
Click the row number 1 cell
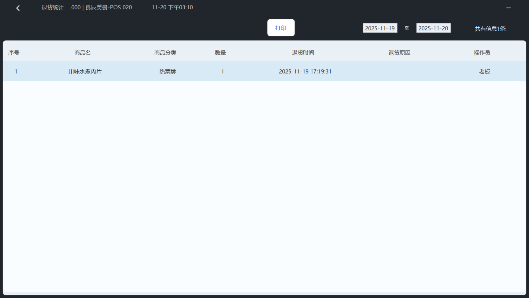pyautogui.click(x=16, y=71)
